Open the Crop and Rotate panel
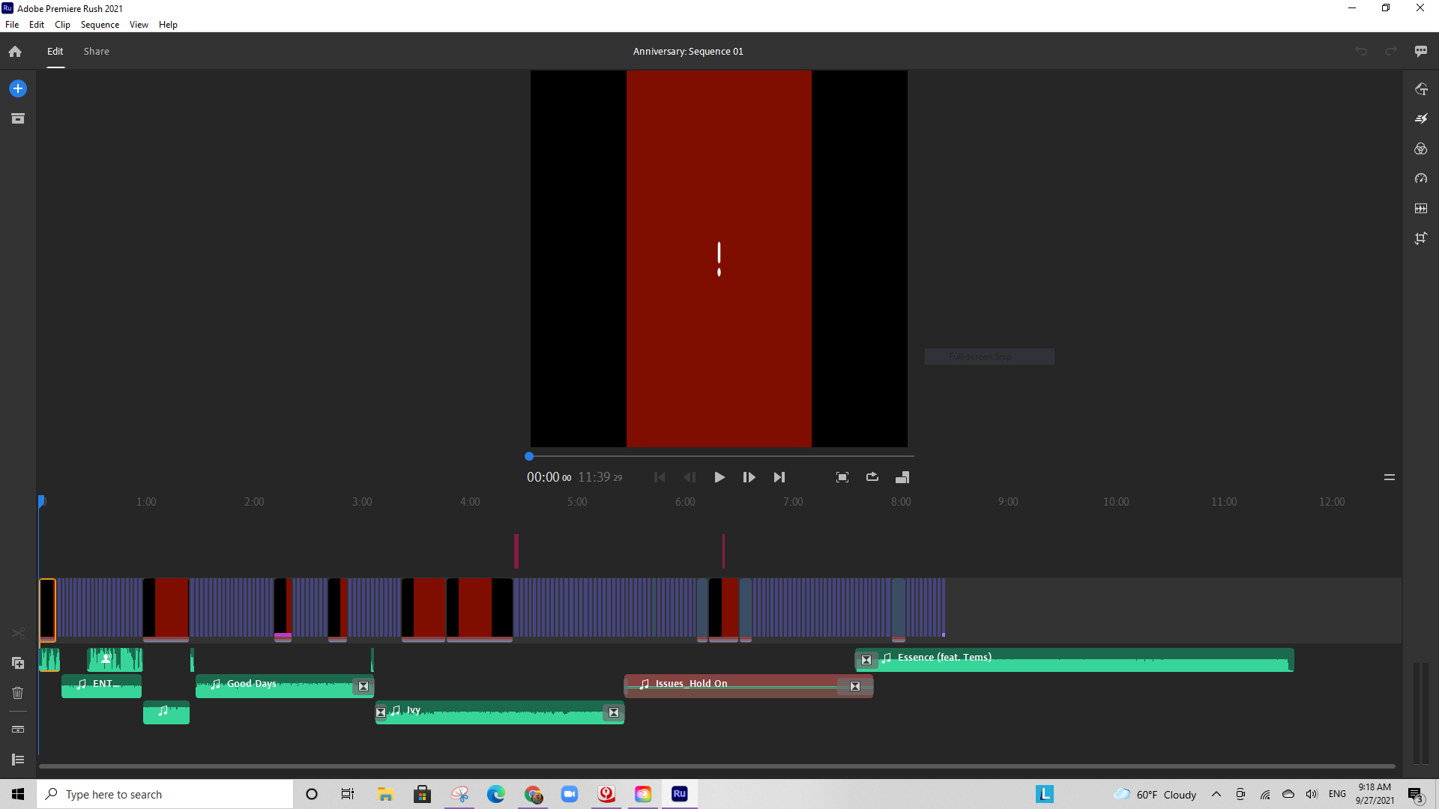 (1422, 238)
